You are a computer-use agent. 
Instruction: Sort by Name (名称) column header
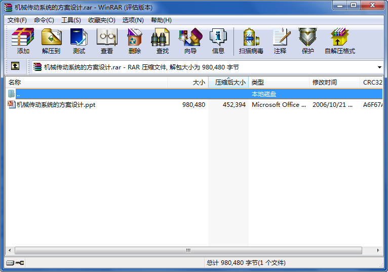(87, 83)
